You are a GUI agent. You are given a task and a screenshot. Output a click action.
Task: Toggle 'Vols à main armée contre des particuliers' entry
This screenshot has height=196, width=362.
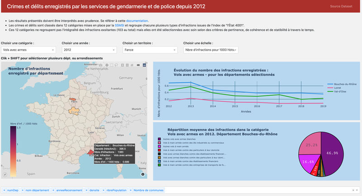click(x=189, y=150)
